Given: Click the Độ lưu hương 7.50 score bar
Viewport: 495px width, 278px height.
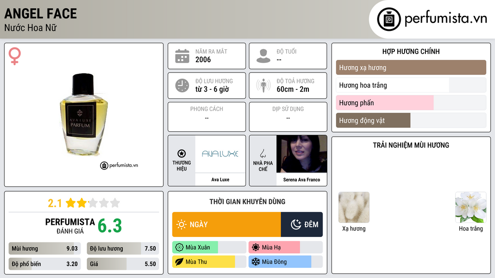Looking at the screenshot, I should coord(123,249).
